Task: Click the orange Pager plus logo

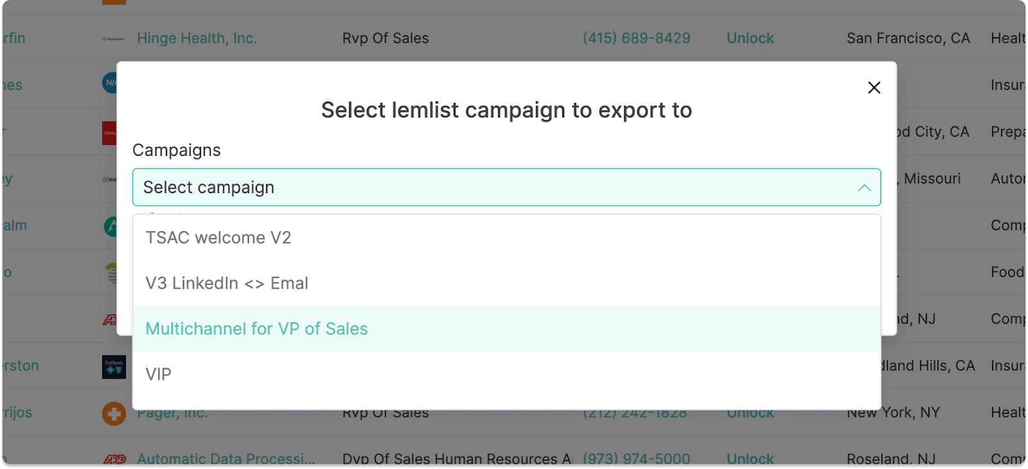Action: (114, 414)
